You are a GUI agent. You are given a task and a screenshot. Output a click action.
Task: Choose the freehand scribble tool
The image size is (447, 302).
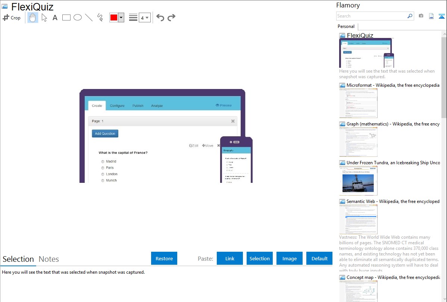[x=100, y=18]
